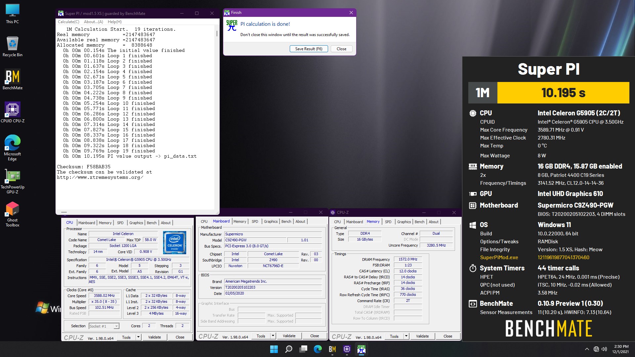Open taskbar Search icon
This screenshot has height=357, width=635.
(288, 349)
